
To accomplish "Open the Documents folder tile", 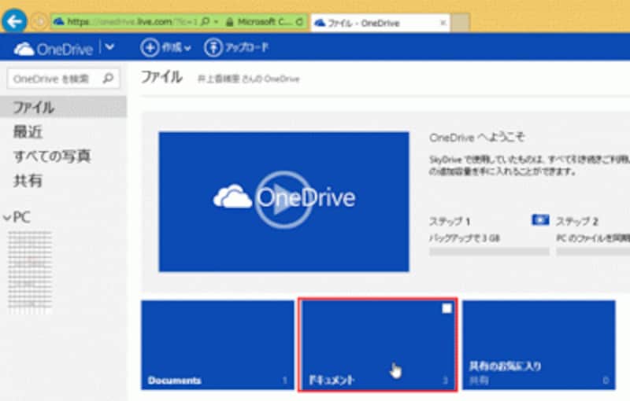I will point(217,345).
